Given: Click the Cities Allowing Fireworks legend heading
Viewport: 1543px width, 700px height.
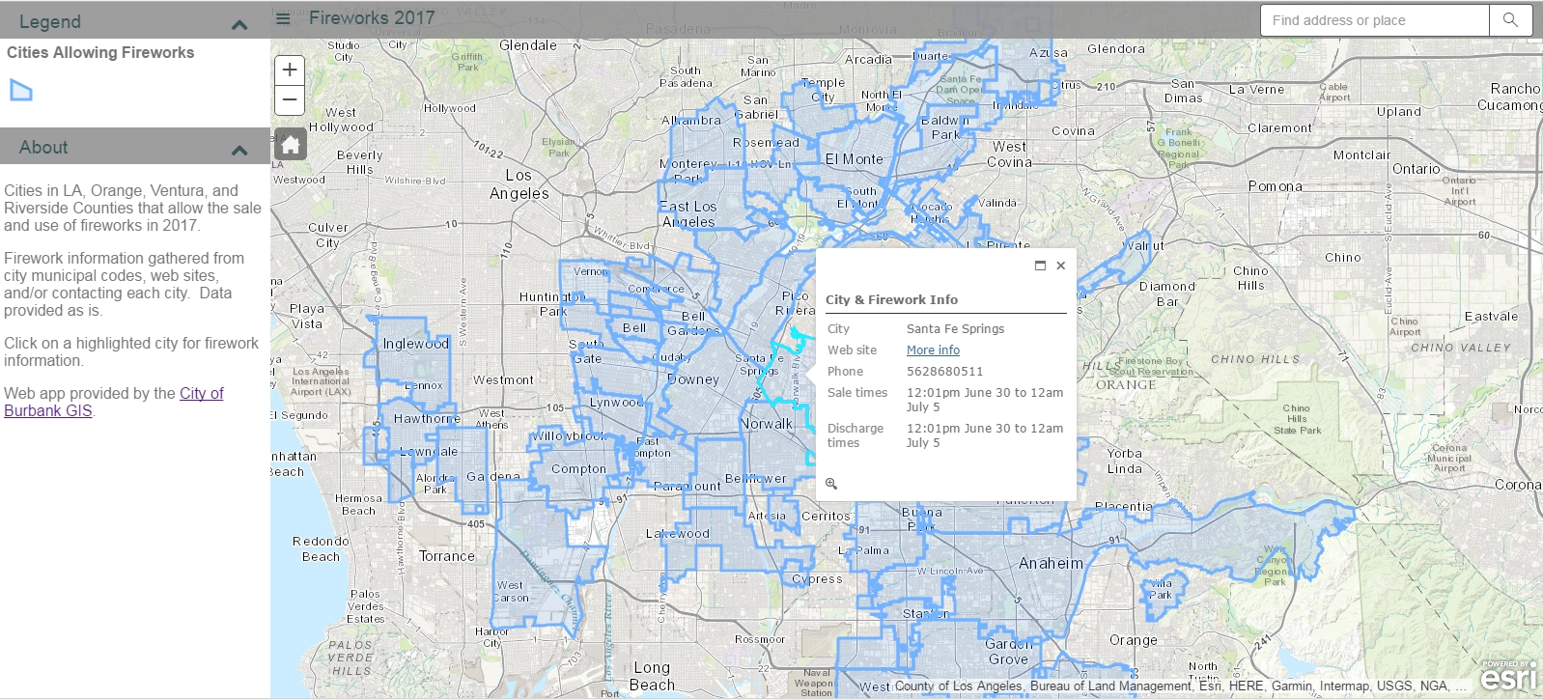Looking at the screenshot, I should coord(100,53).
